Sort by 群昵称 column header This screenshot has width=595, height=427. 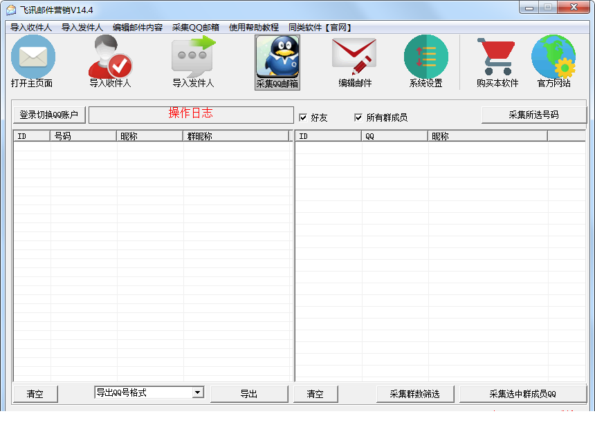[x=236, y=136]
